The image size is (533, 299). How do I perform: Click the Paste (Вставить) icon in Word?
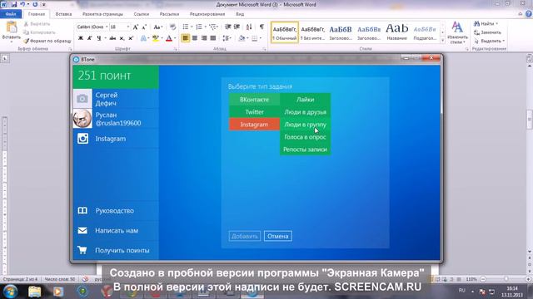pos(11,27)
